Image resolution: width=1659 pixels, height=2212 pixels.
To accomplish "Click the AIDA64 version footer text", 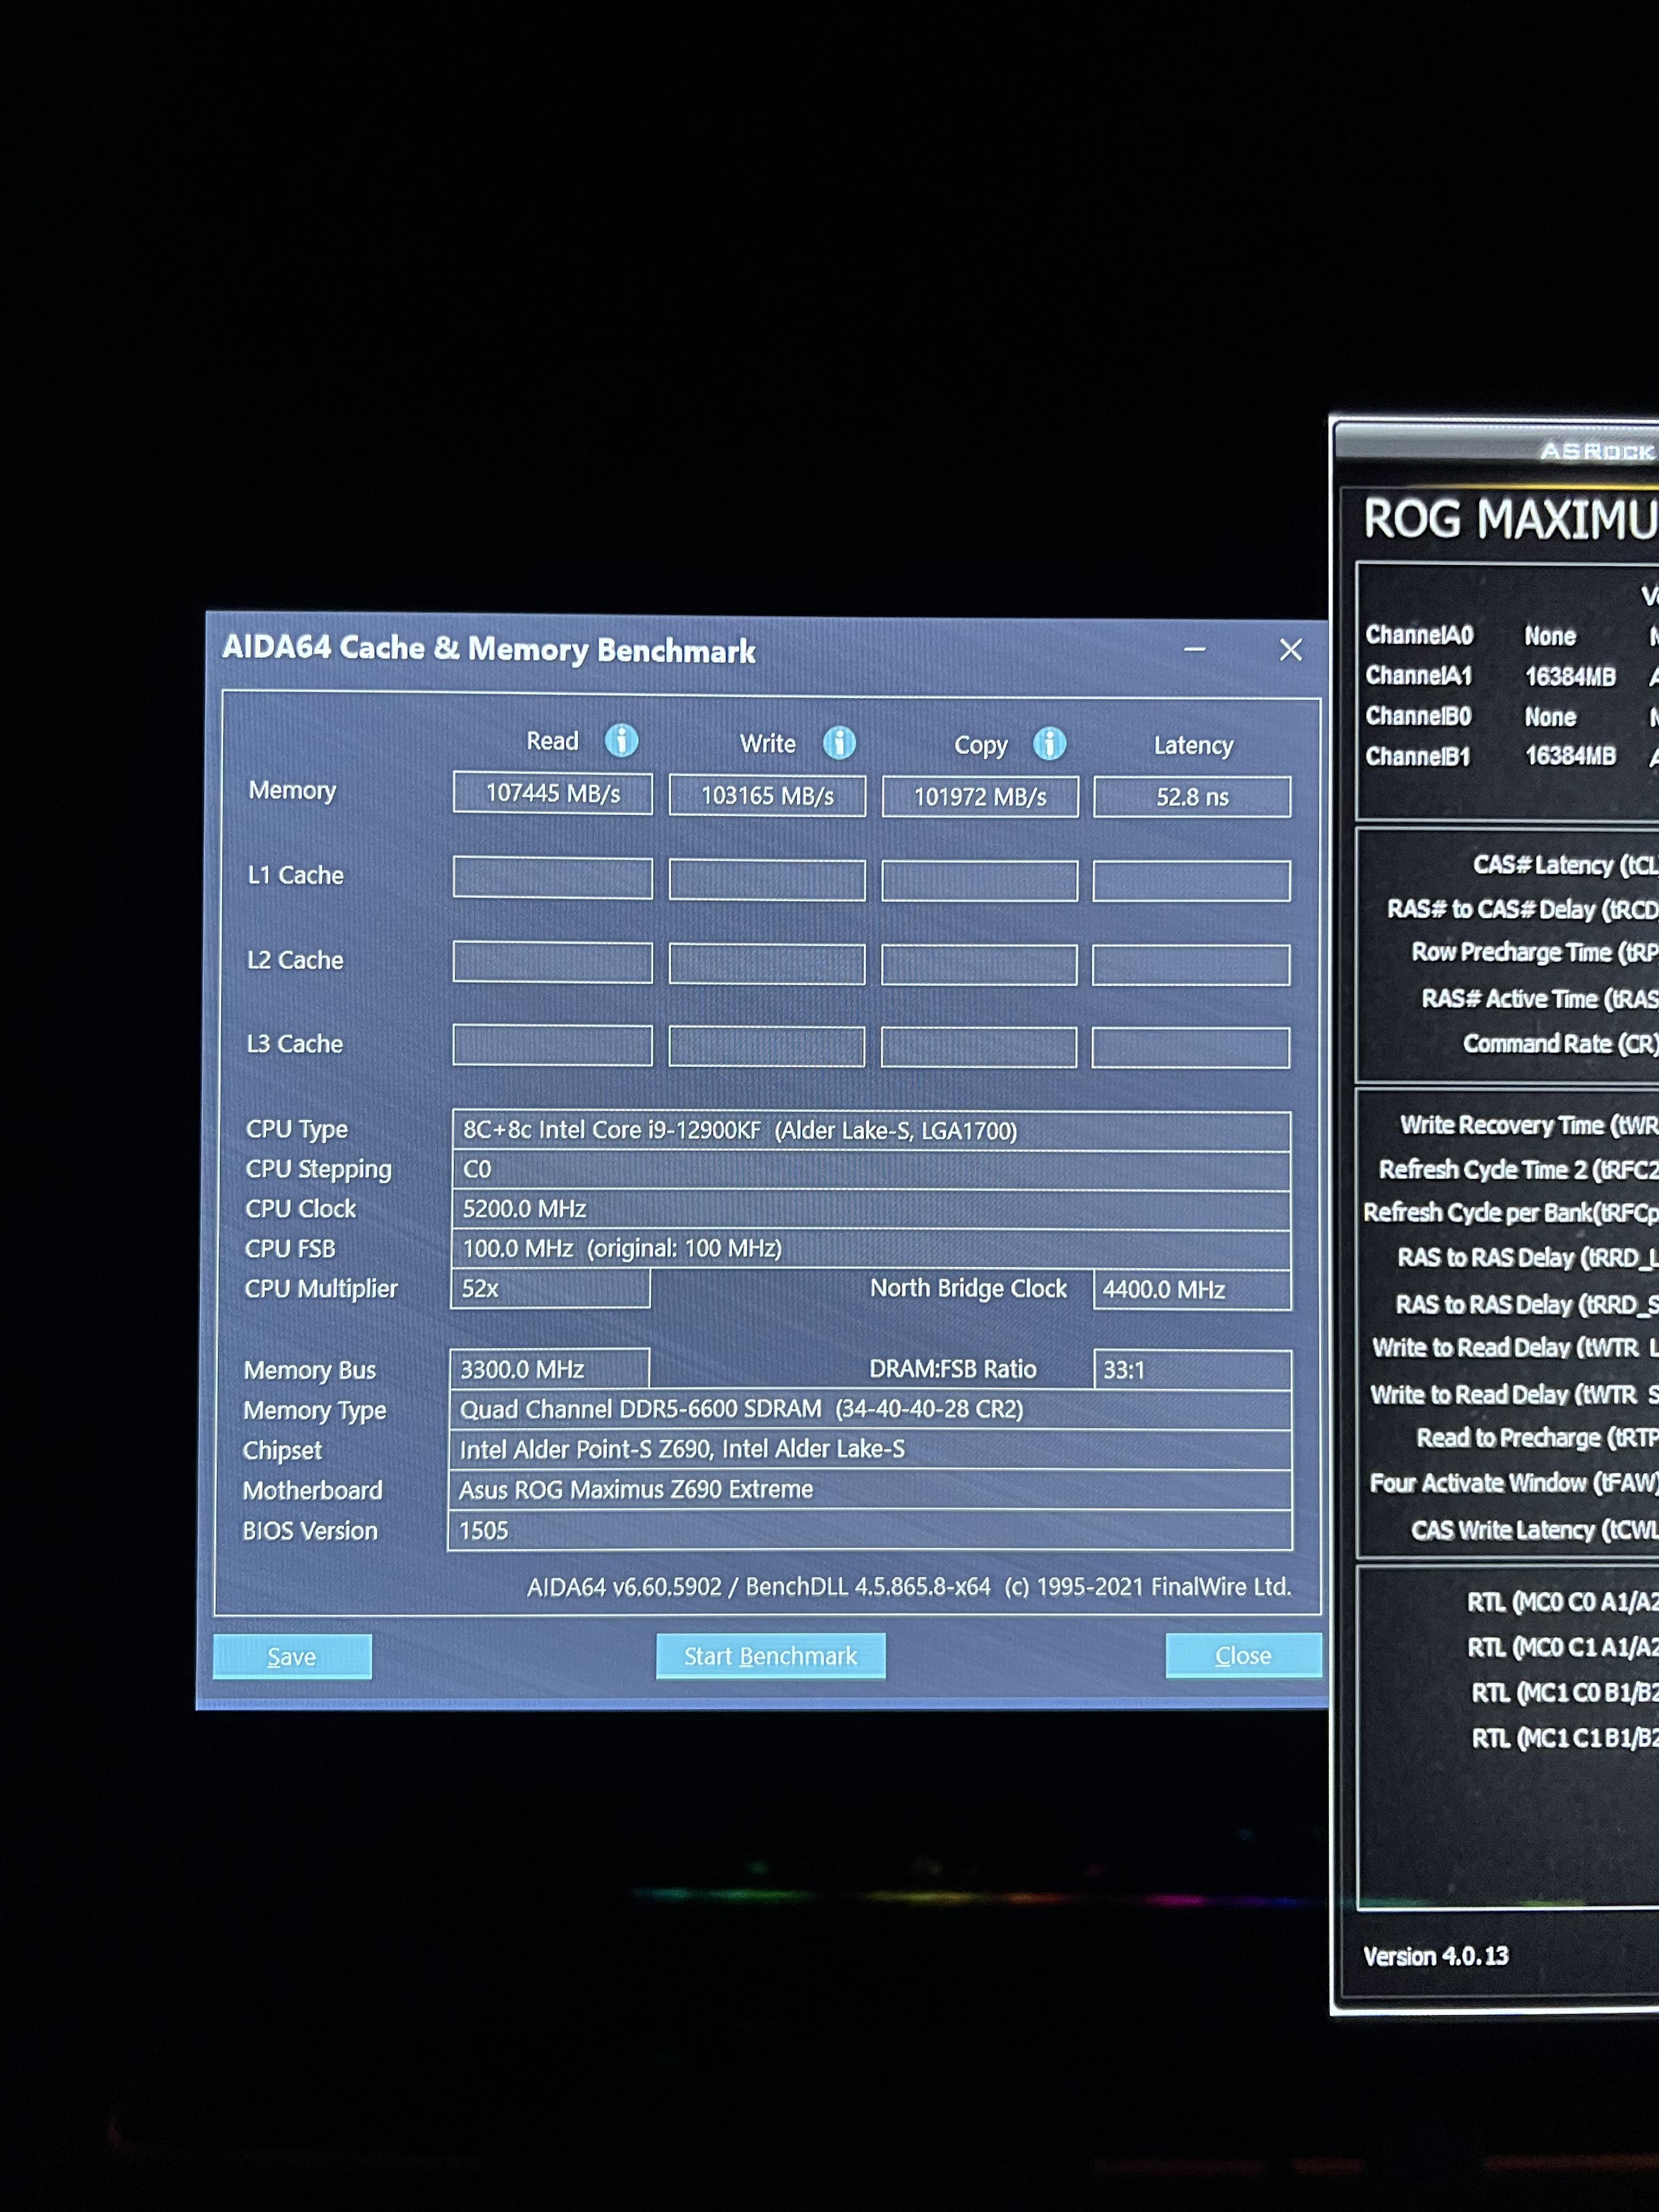I will coord(909,1587).
